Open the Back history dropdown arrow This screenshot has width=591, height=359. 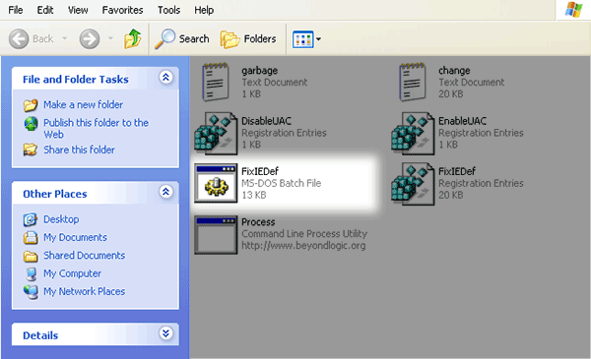click(64, 38)
